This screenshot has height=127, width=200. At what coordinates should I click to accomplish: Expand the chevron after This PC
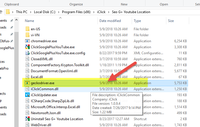[x=31, y=12]
